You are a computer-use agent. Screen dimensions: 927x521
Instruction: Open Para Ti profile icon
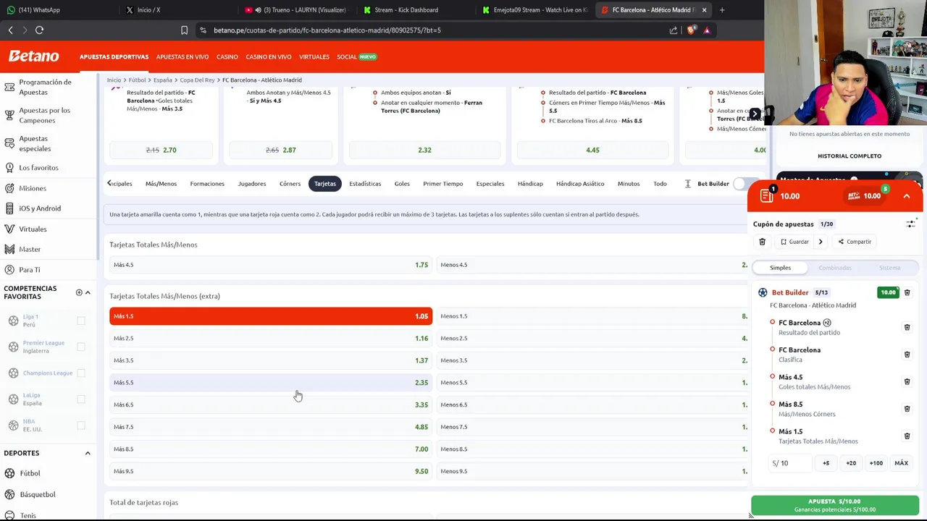[x=9, y=269]
